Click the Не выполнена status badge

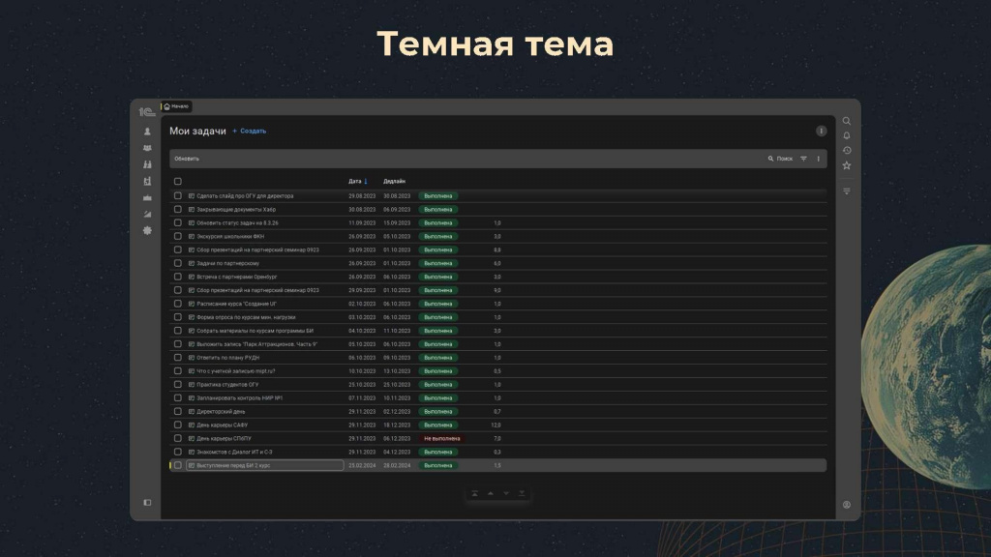pyautogui.click(x=441, y=438)
